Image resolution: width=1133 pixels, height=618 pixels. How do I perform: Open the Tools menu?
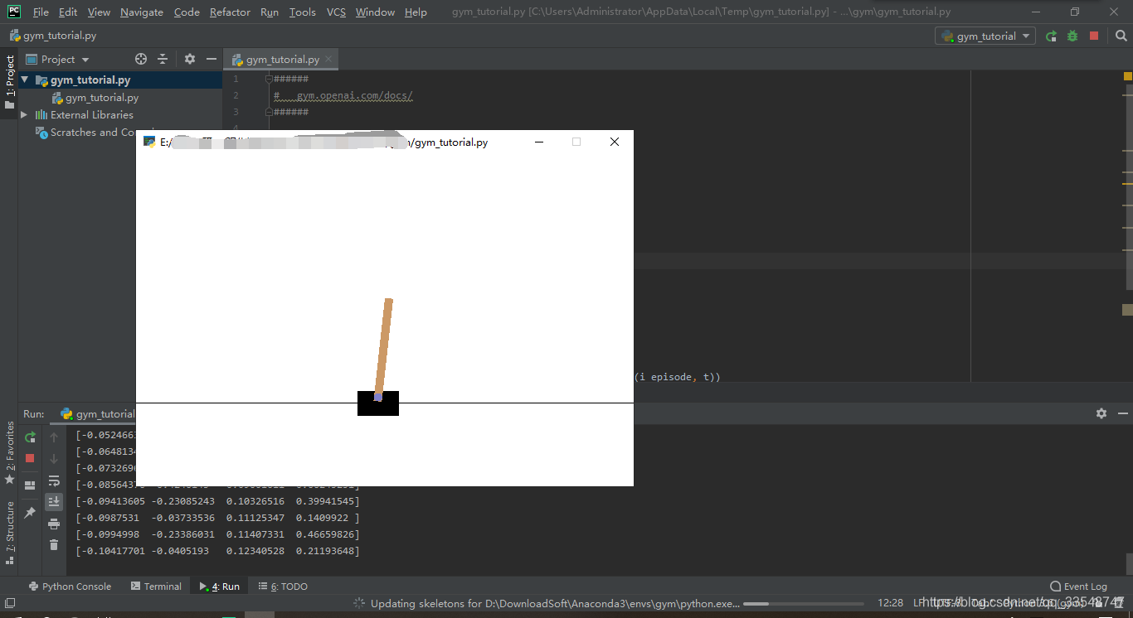[303, 12]
